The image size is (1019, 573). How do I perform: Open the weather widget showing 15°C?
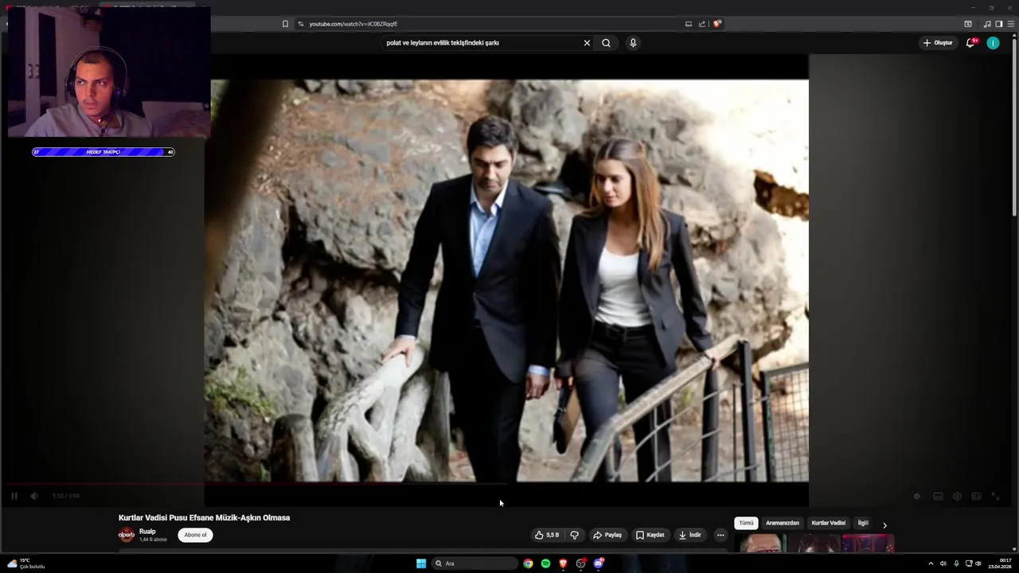pyautogui.click(x=25, y=563)
